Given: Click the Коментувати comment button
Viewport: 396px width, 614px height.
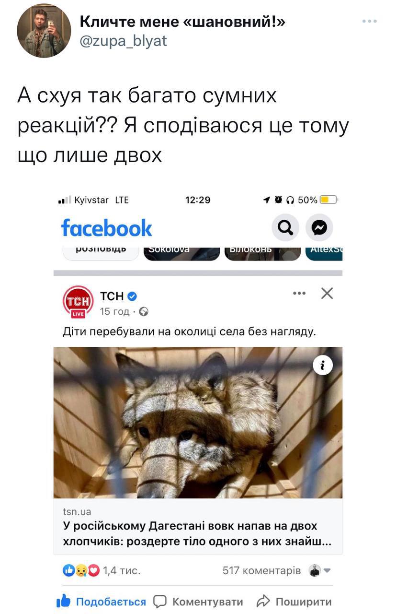Looking at the screenshot, I should [198, 602].
